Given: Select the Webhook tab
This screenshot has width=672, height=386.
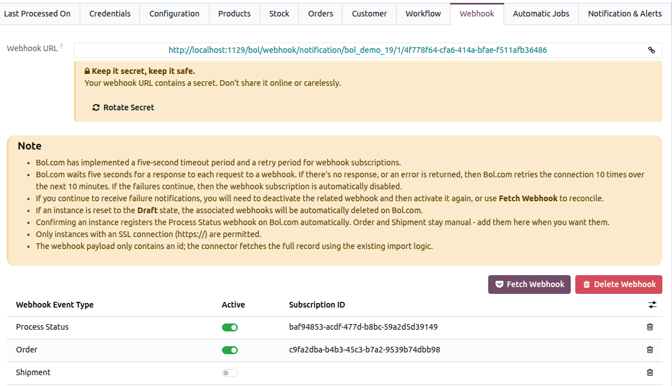Looking at the screenshot, I should 477,14.
